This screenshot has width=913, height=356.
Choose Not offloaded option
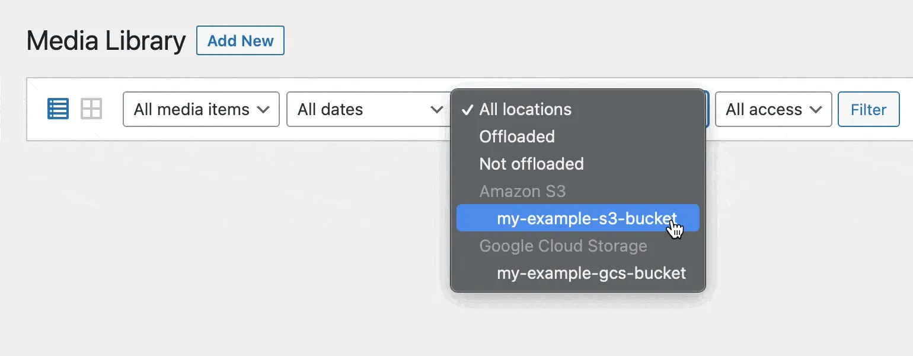(578, 164)
